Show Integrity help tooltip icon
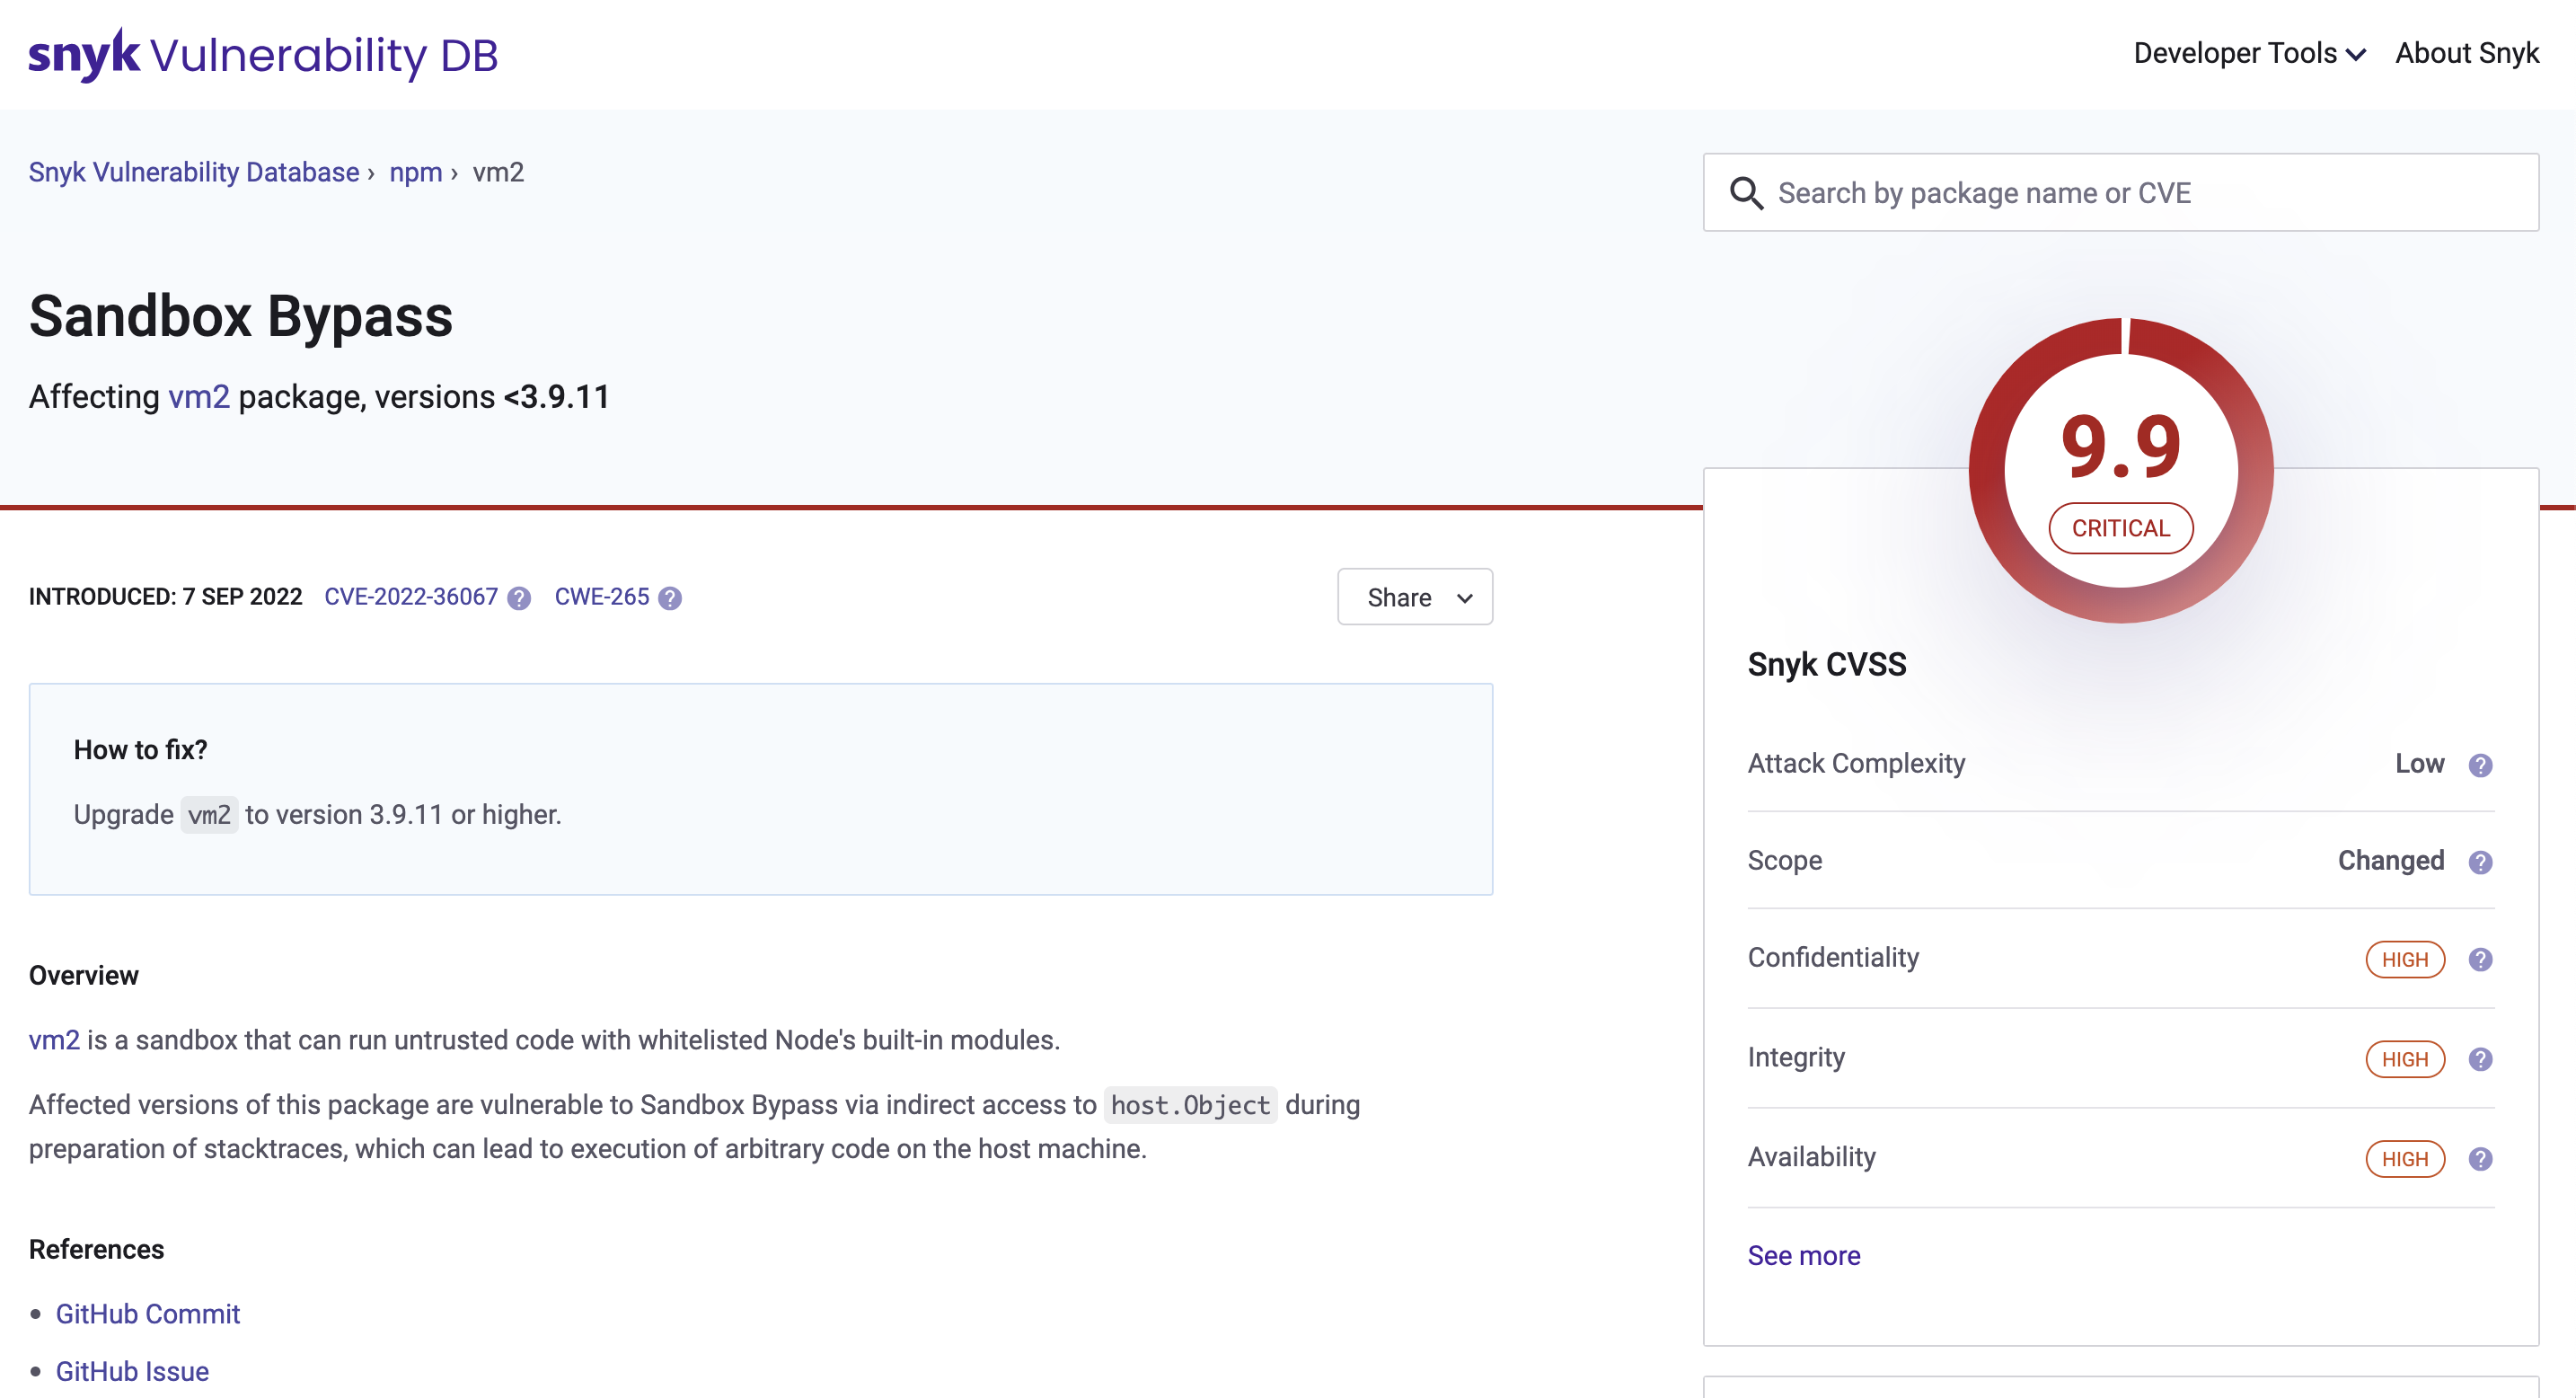 [x=2480, y=1059]
